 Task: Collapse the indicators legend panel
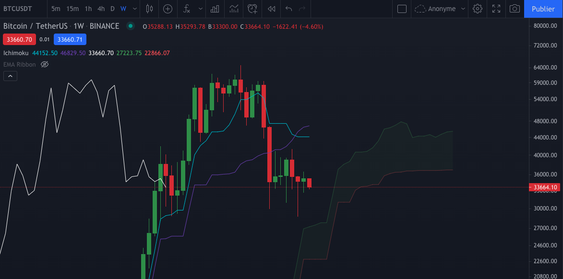[x=10, y=76]
